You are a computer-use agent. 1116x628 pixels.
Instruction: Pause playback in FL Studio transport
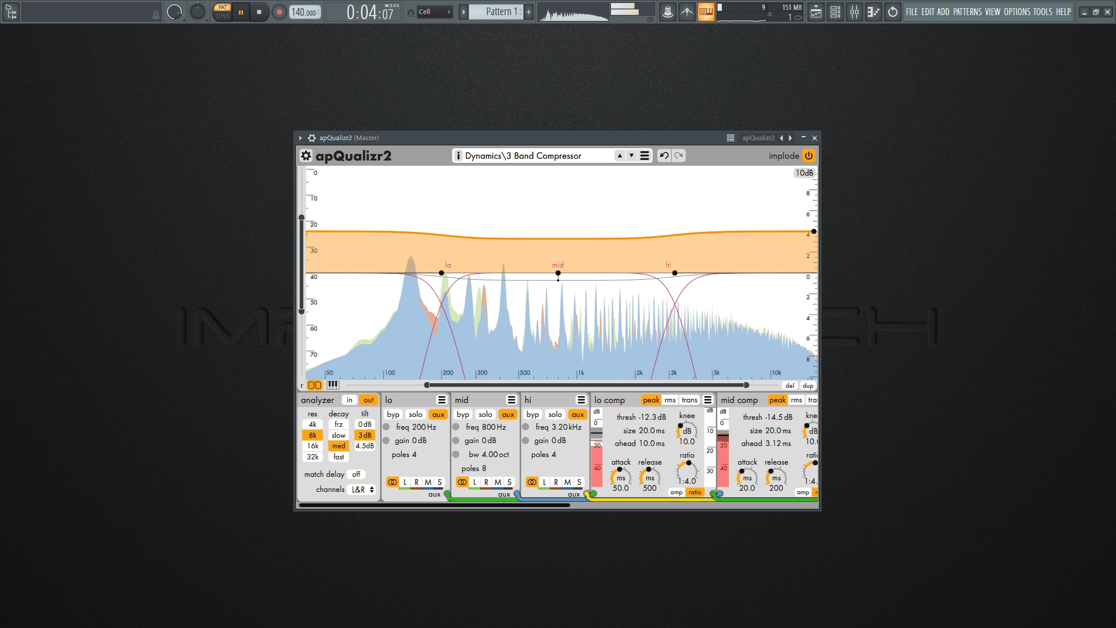241,12
